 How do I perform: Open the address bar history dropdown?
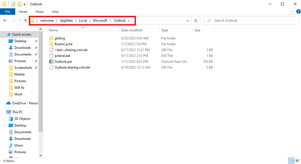click(x=187, y=21)
